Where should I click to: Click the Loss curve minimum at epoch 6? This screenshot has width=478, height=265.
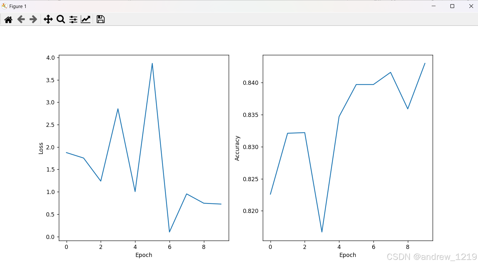coord(170,232)
